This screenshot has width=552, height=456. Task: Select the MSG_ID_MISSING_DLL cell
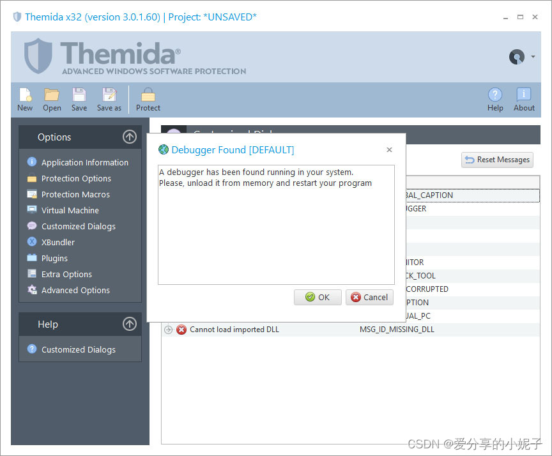[397, 330]
